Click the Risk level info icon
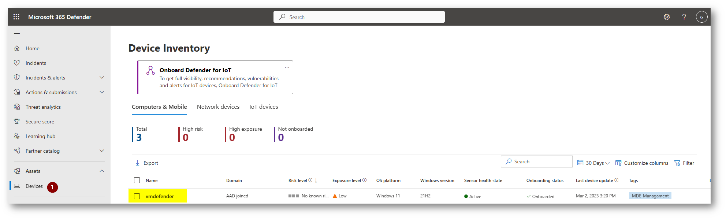Viewport: 726px width, 219px height. pos(310,180)
